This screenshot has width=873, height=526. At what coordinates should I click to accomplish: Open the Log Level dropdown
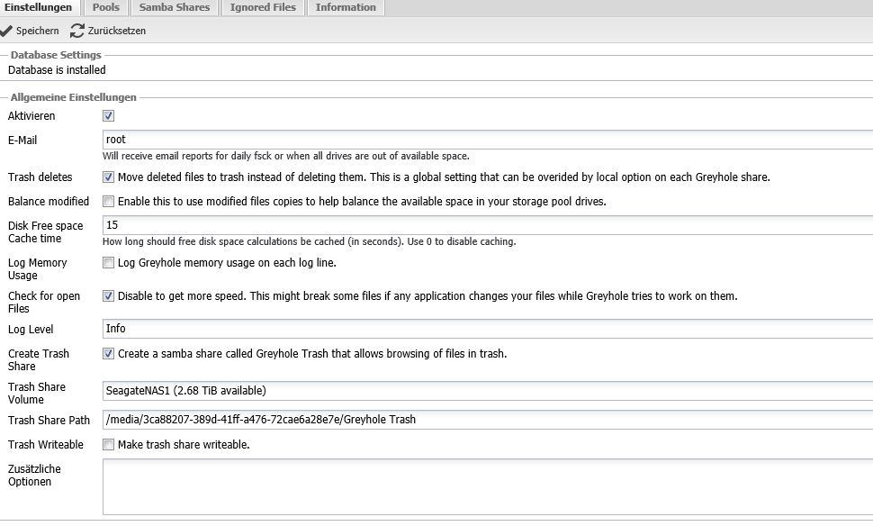(x=487, y=330)
